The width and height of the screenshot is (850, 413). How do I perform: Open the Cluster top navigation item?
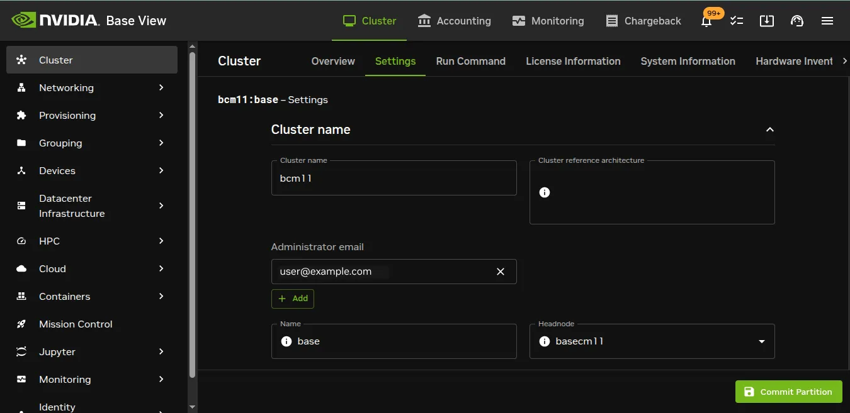pos(369,21)
